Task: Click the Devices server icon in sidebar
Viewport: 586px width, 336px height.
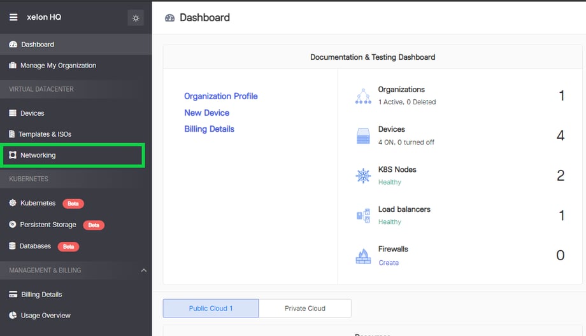Action: pos(13,113)
